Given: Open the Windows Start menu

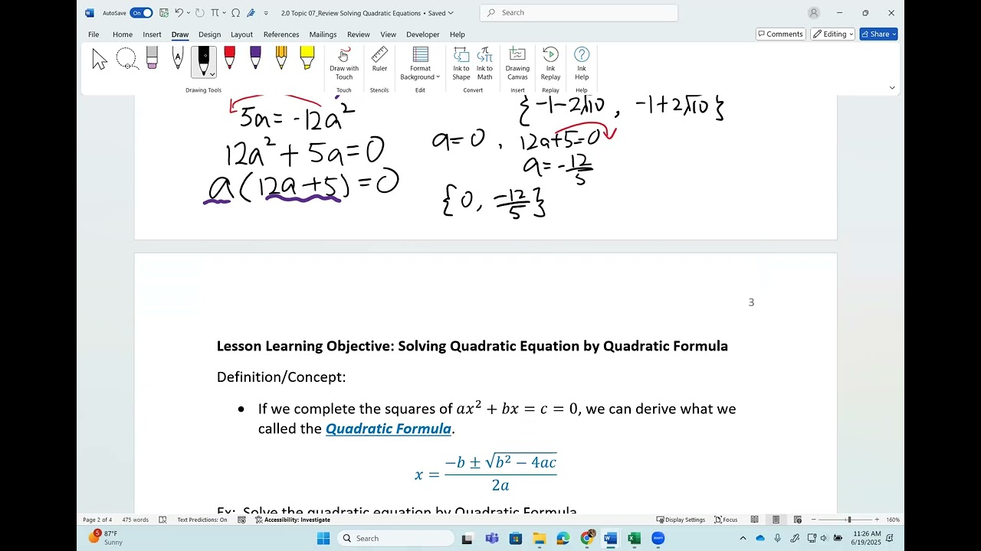Looking at the screenshot, I should tap(323, 538).
